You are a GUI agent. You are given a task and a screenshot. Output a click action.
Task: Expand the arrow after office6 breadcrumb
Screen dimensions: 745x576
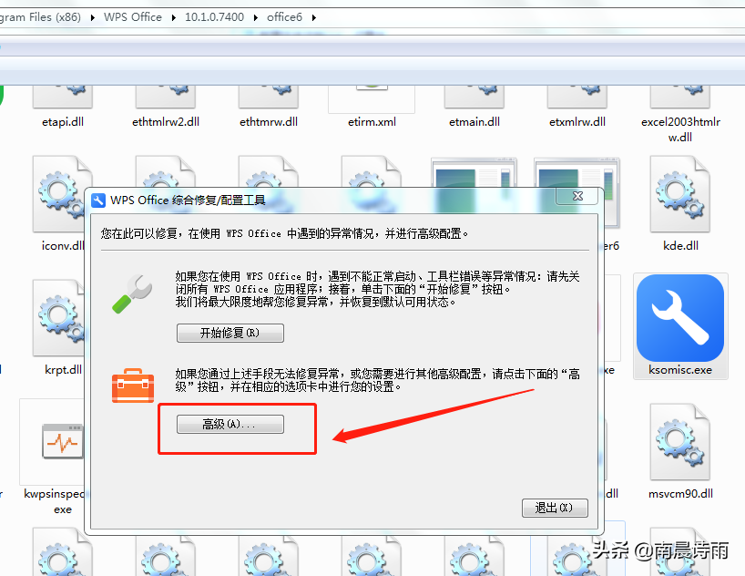tap(313, 17)
